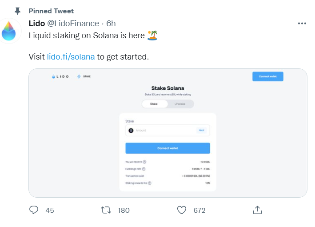Viewport: 315px width, 227px height.
Task: Click the Lido droplet profile avatar
Action: (9, 31)
